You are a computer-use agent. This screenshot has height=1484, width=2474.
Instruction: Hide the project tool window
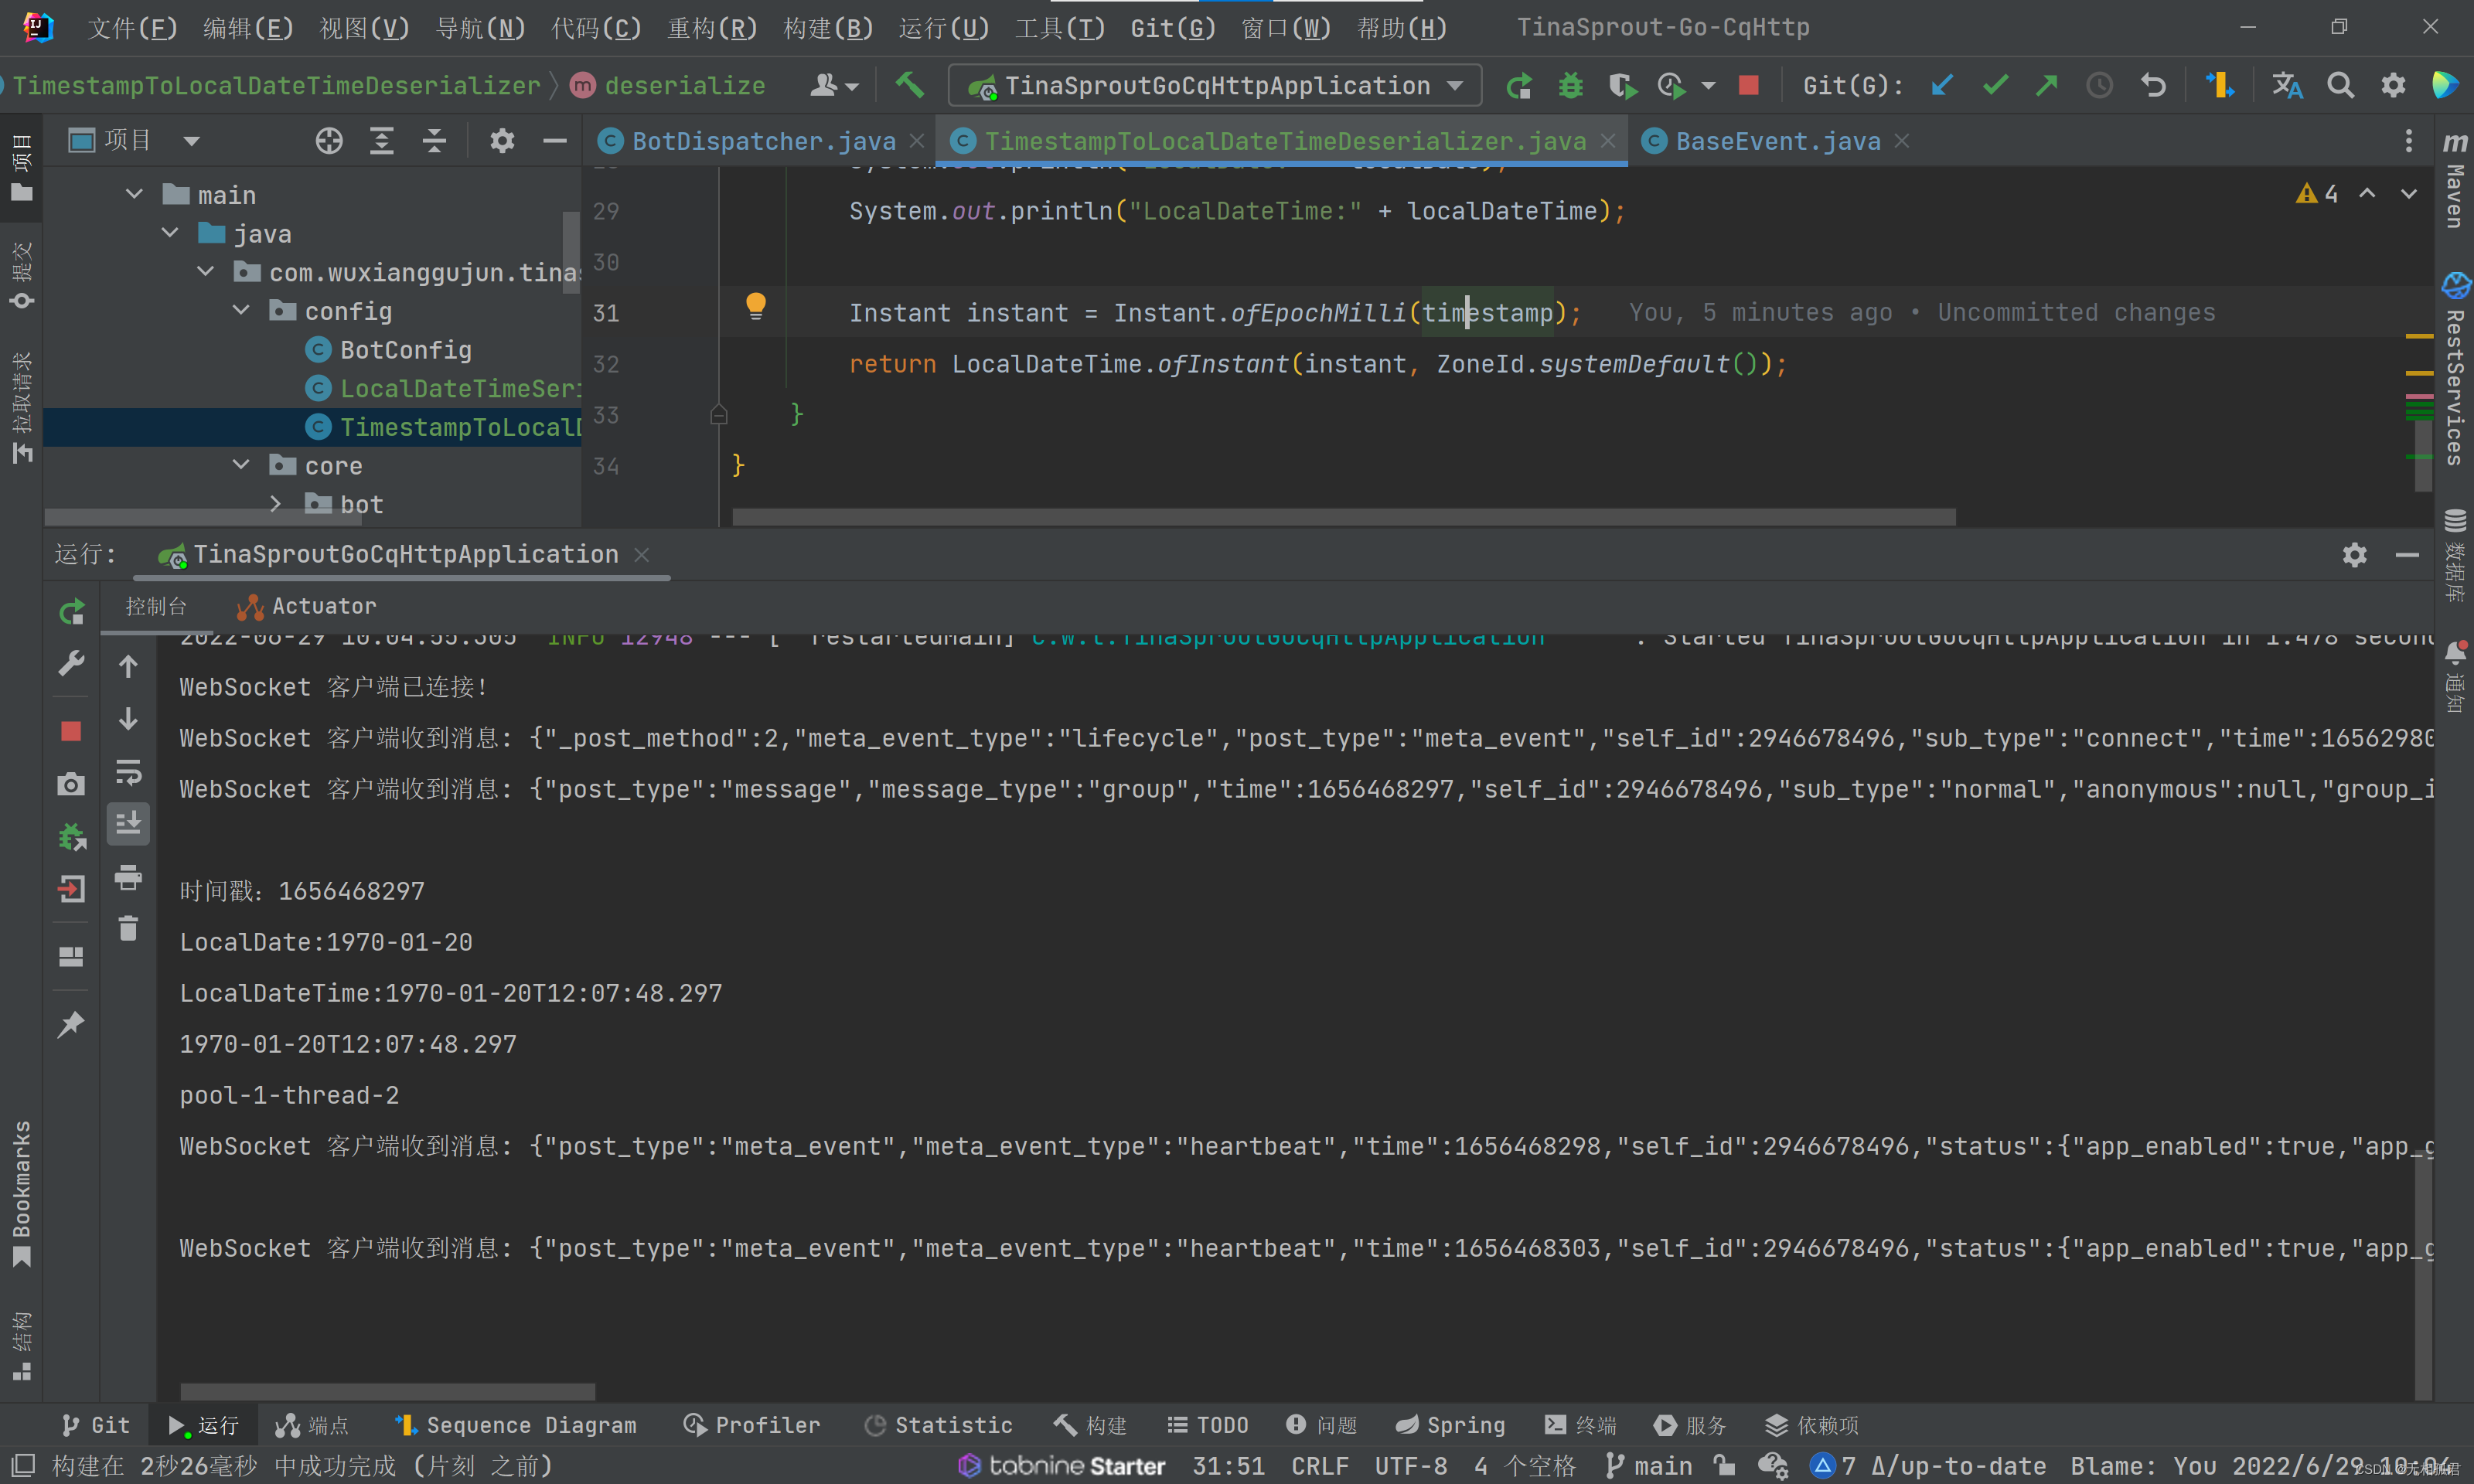[x=555, y=141]
